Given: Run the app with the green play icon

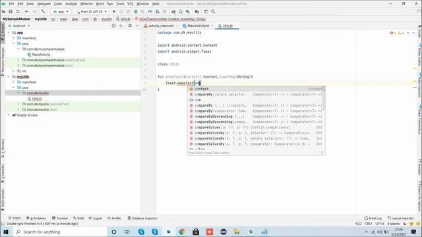Looking at the screenshot, I should click(114, 12).
